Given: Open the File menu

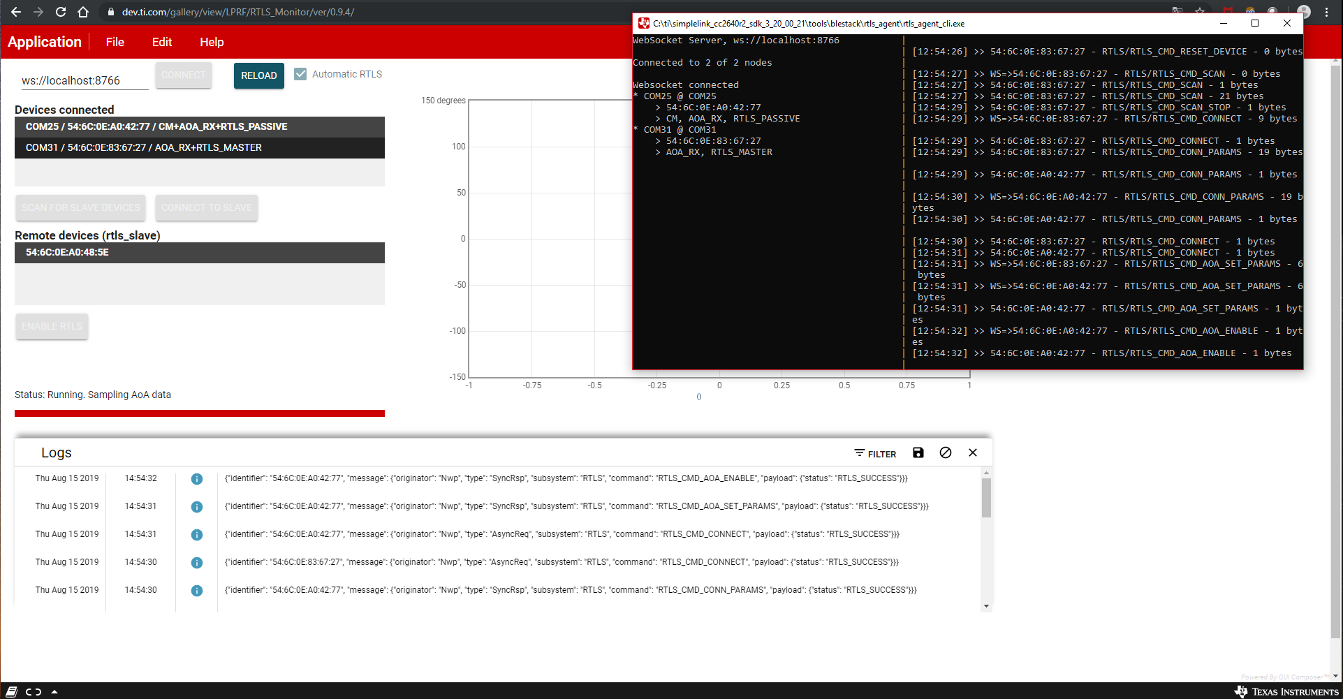Looking at the screenshot, I should pos(115,42).
